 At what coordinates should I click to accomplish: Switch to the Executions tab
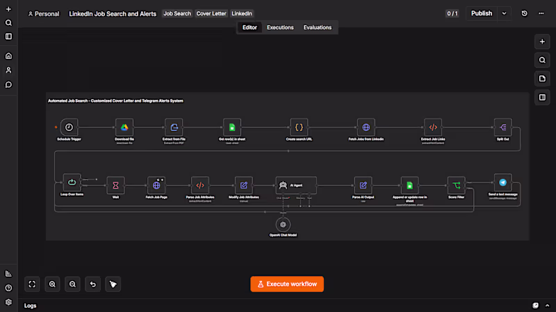point(280,27)
